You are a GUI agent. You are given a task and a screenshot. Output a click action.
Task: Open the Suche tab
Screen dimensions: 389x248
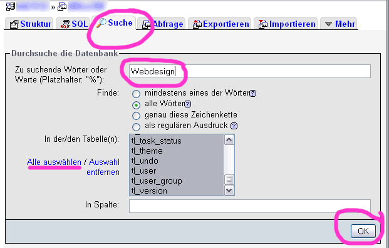tap(114, 22)
